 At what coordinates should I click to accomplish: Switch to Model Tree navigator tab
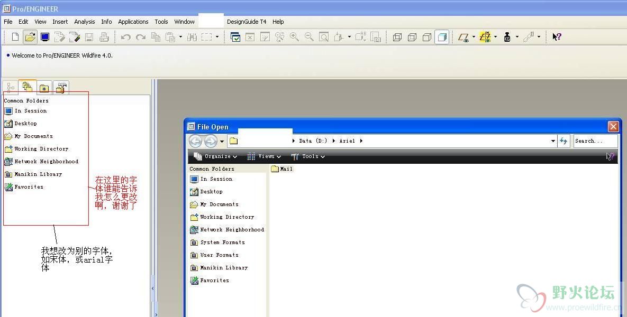11,87
